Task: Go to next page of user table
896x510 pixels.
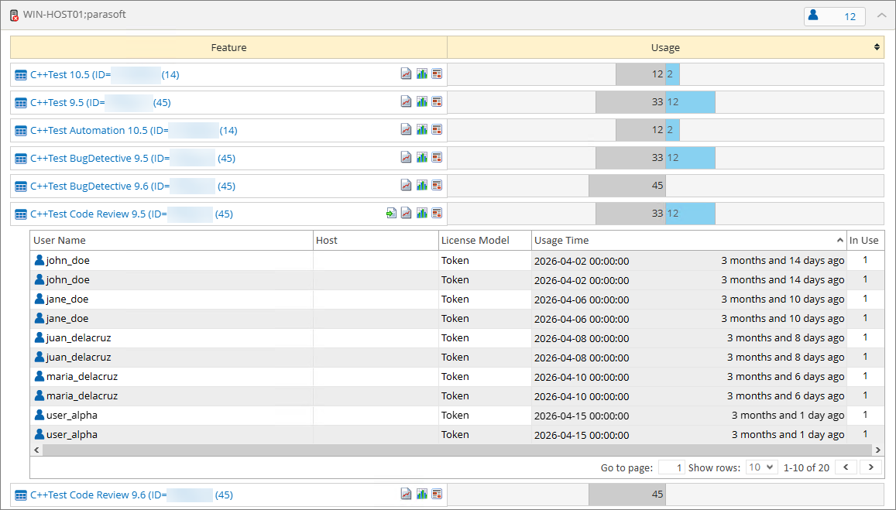Action: coord(871,467)
